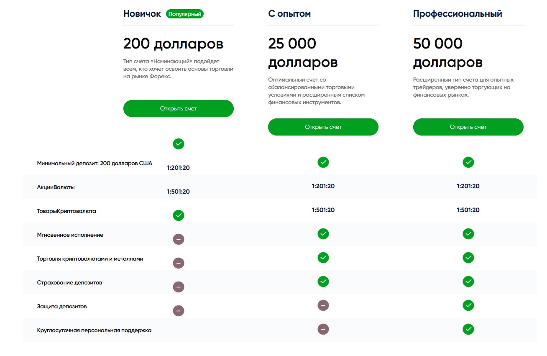The image size is (547, 356).
Task: Select the С опытом plan heading
Action: coord(289,14)
